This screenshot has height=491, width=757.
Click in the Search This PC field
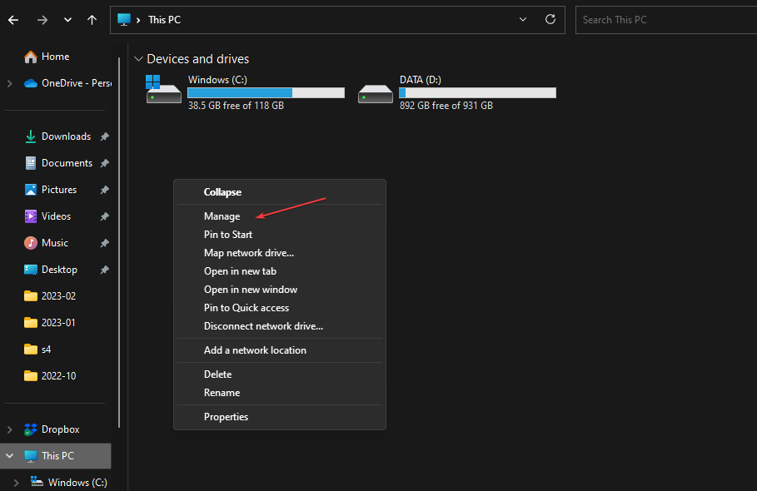click(x=662, y=20)
